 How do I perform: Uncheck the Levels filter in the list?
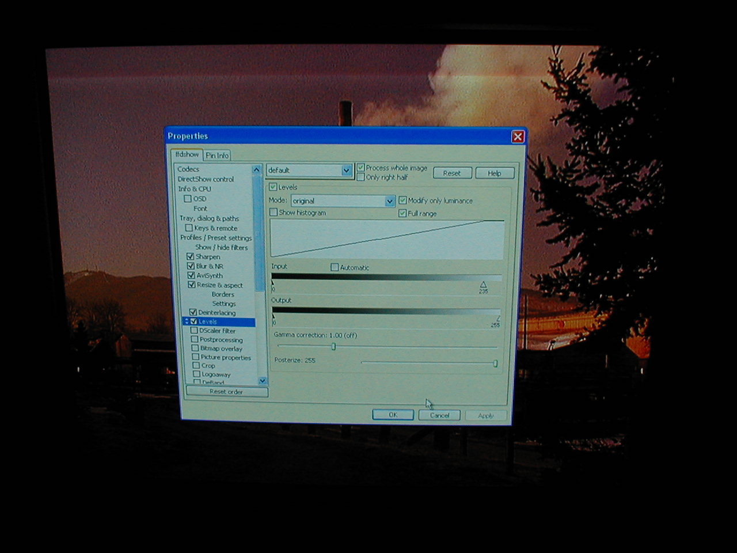[x=194, y=321]
